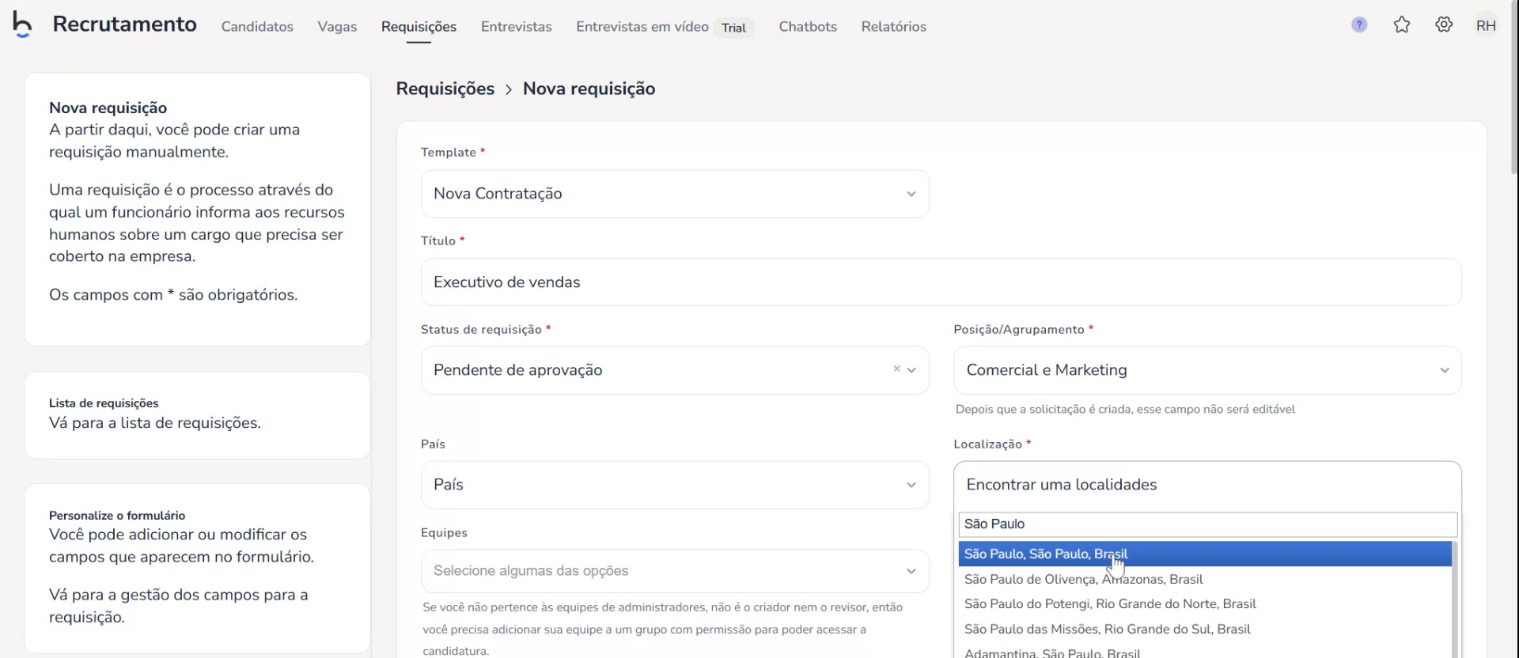
Task: Click the Recrutamento logo icon
Action: [x=22, y=25]
